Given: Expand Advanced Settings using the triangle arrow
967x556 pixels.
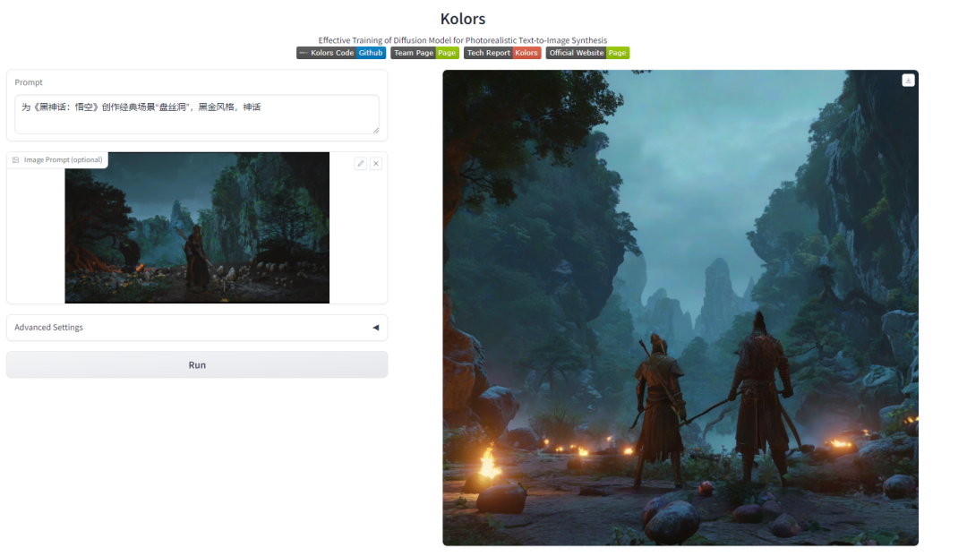Looking at the screenshot, I should point(375,328).
